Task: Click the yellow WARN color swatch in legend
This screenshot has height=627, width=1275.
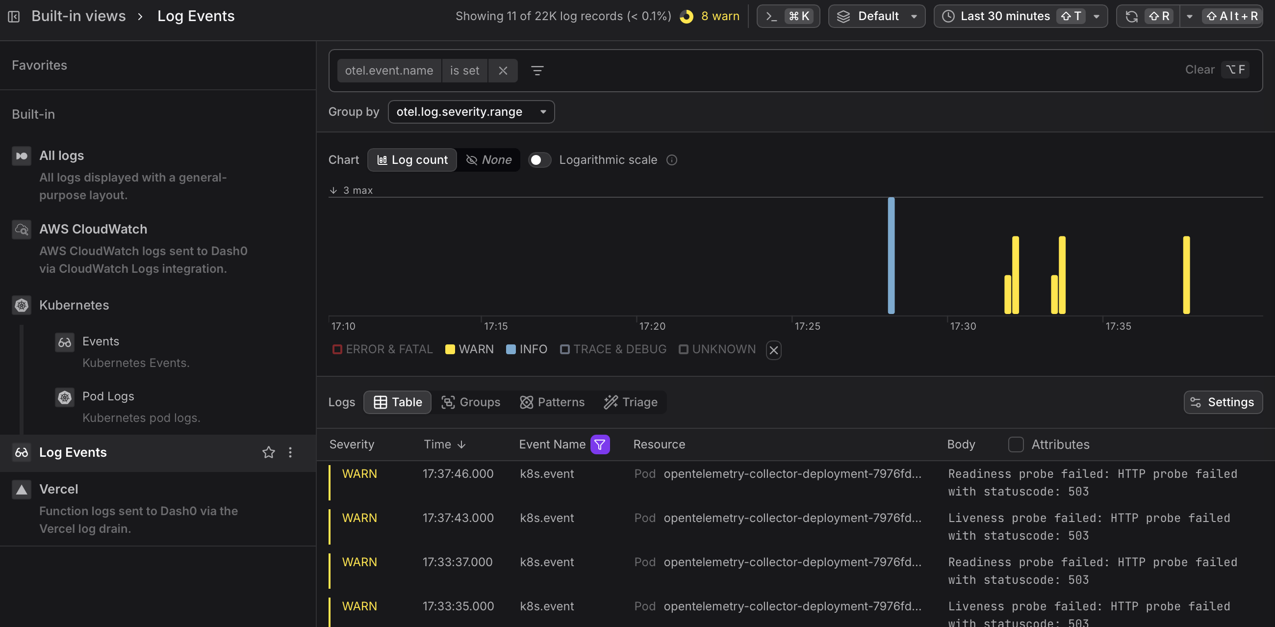Action: (450, 349)
